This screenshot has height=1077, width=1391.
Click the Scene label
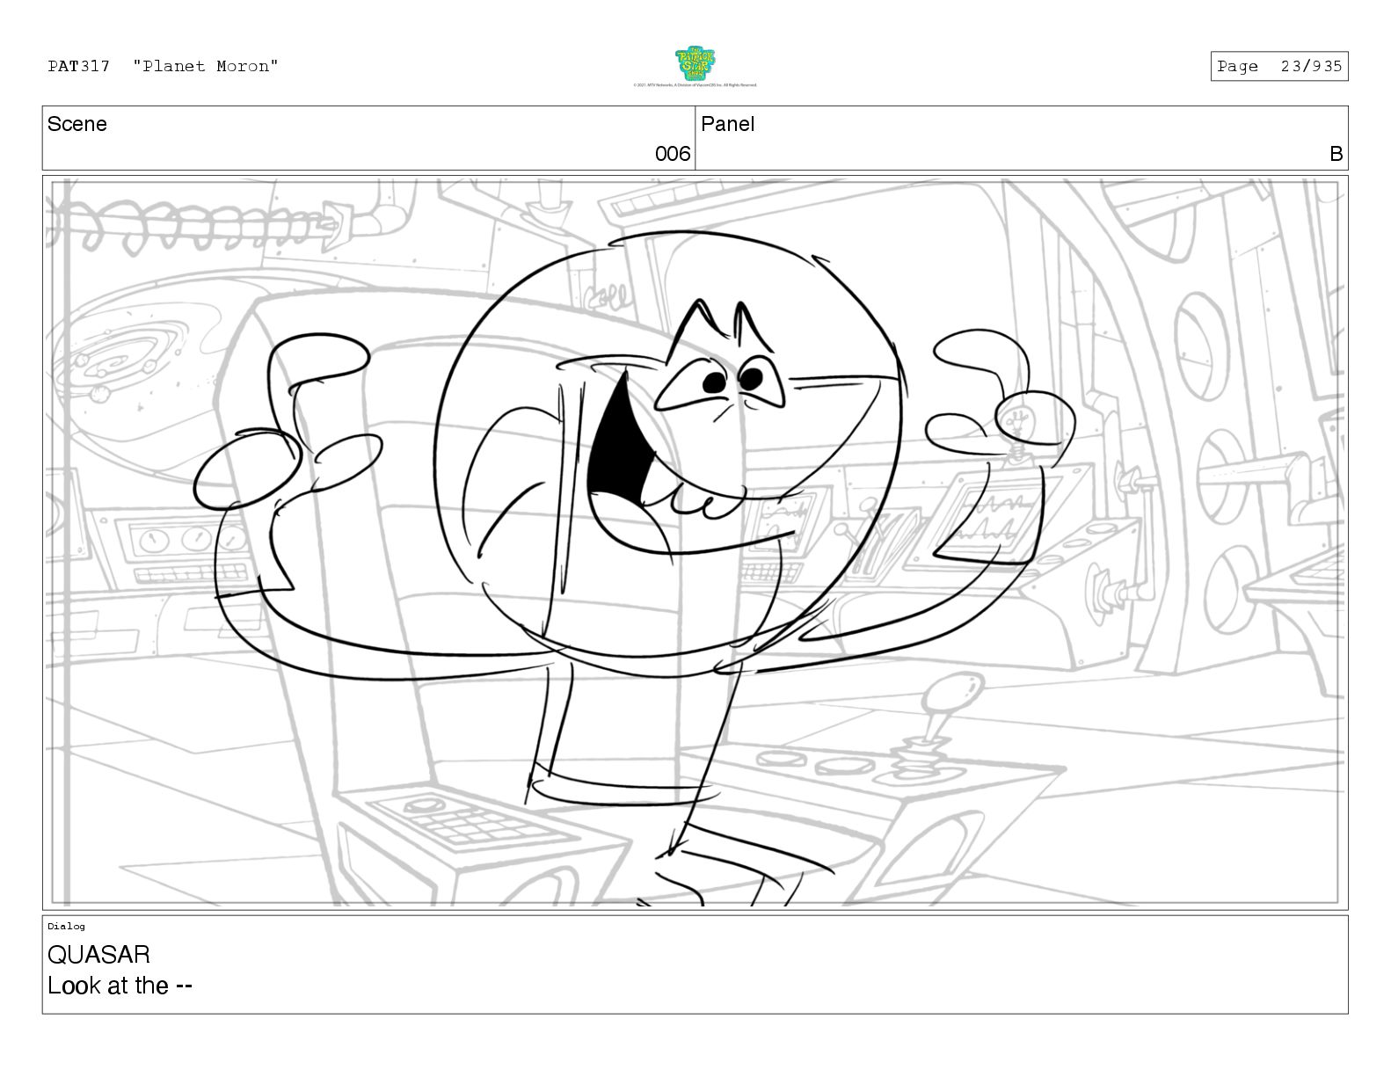pos(77,124)
